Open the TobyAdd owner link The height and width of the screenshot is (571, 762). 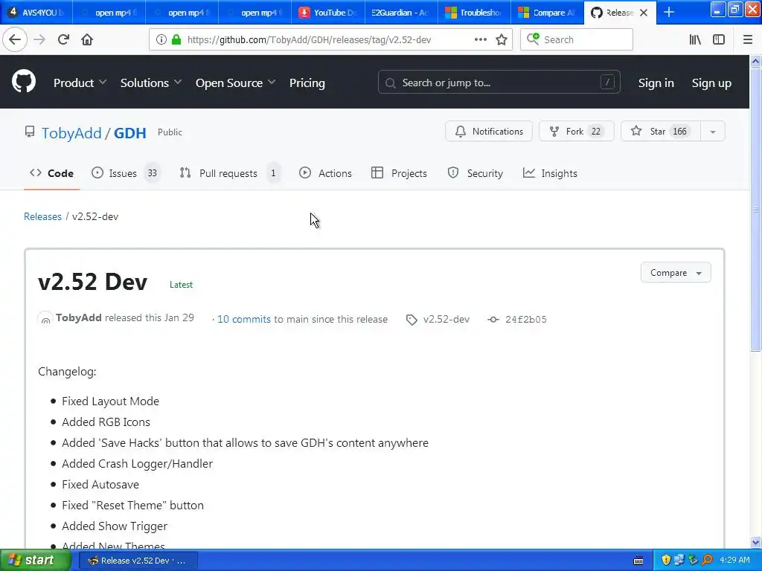pyautogui.click(x=71, y=133)
